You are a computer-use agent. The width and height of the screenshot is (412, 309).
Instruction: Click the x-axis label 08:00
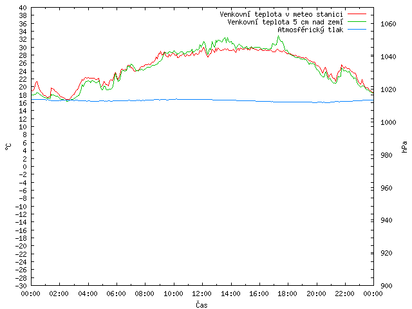tap(145, 294)
